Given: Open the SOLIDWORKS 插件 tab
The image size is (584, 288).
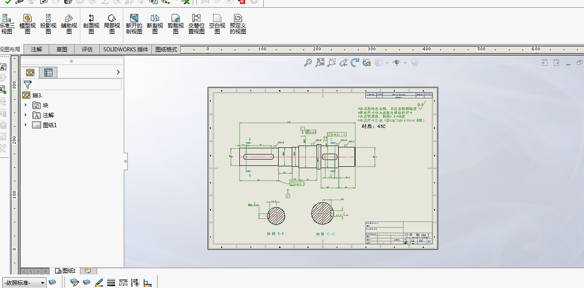Looking at the screenshot, I should click(126, 50).
